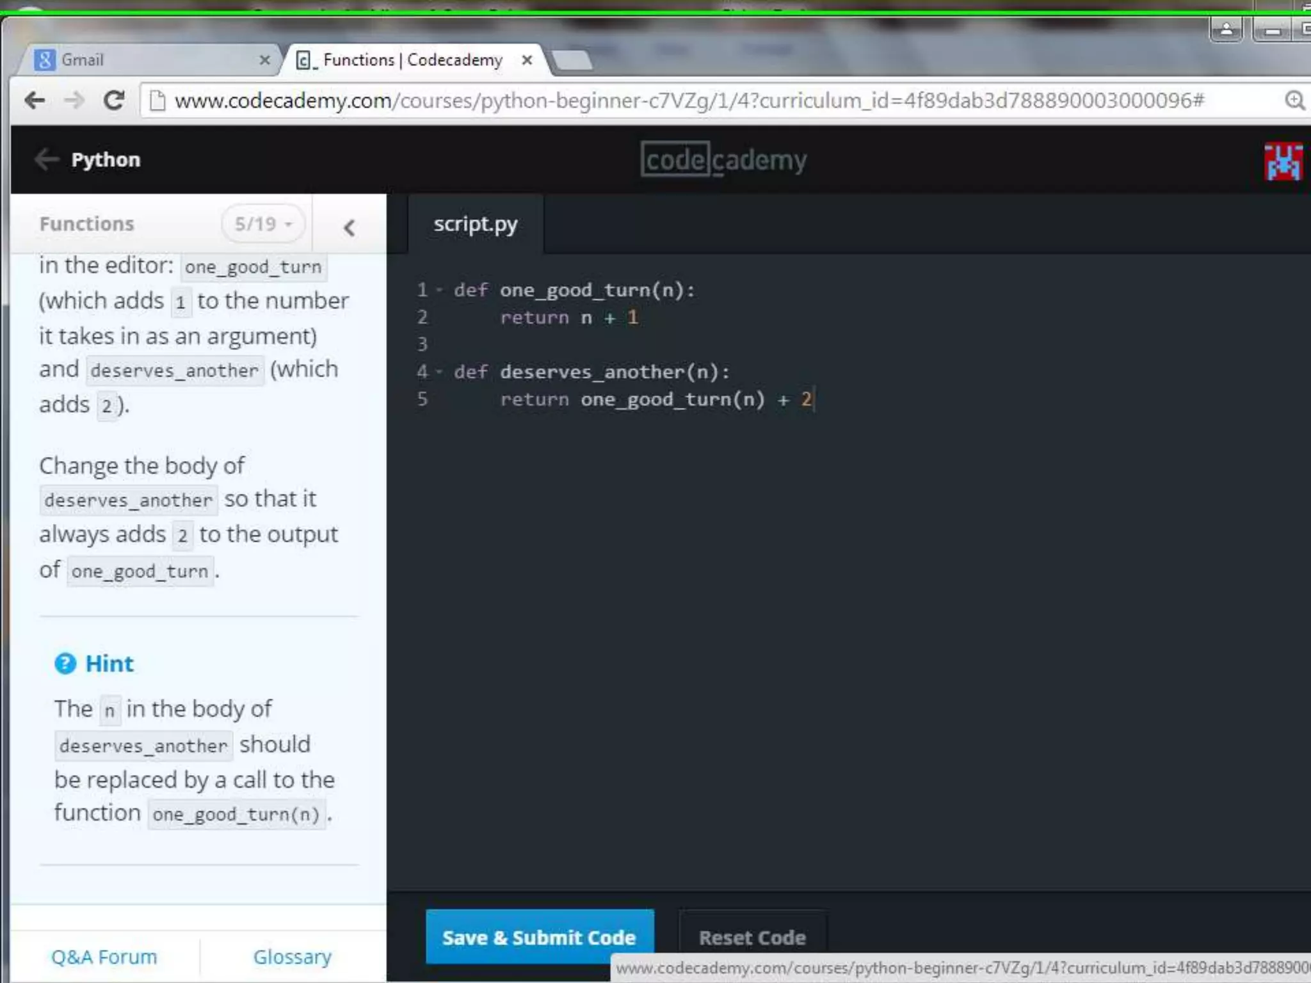The image size is (1311, 983).
Task: Click the Functions section title
Action: [87, 224]
